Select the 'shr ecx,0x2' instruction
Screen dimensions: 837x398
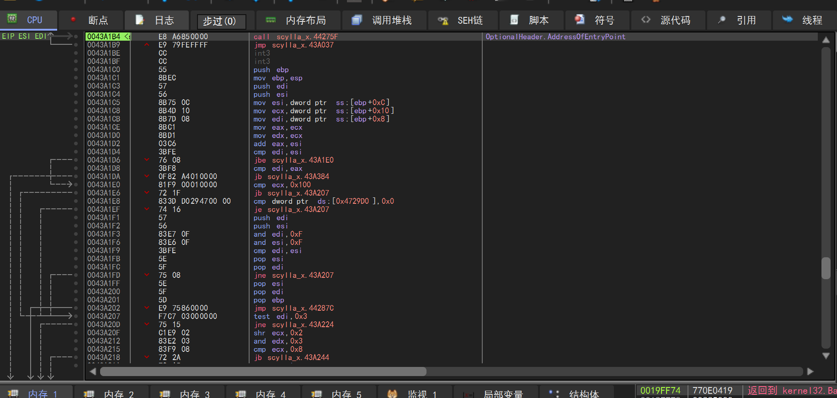tap(278, 333)
